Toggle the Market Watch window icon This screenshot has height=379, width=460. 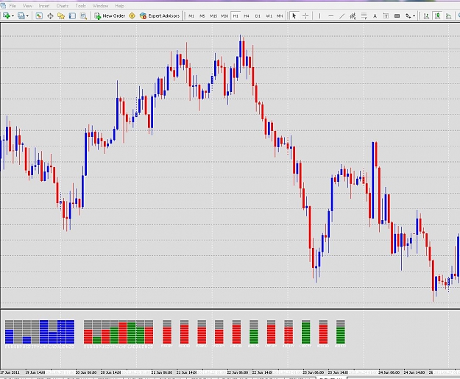tap(39, 16)
